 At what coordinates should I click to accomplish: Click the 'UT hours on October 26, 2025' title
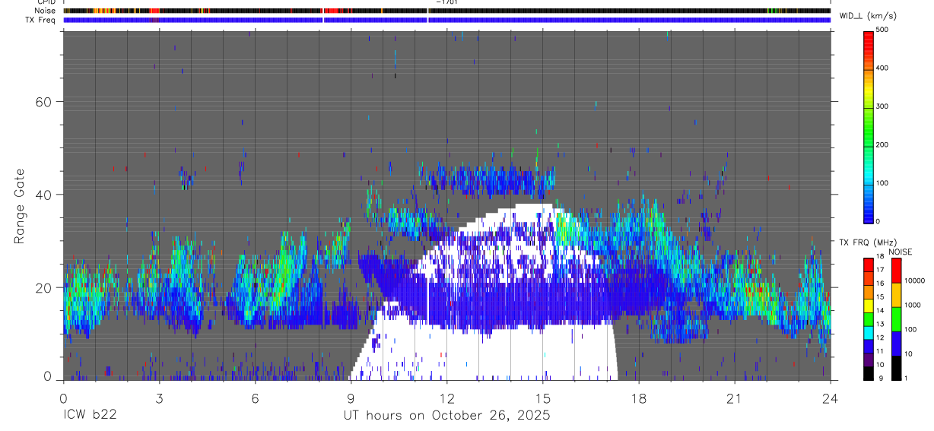[446, 416]
